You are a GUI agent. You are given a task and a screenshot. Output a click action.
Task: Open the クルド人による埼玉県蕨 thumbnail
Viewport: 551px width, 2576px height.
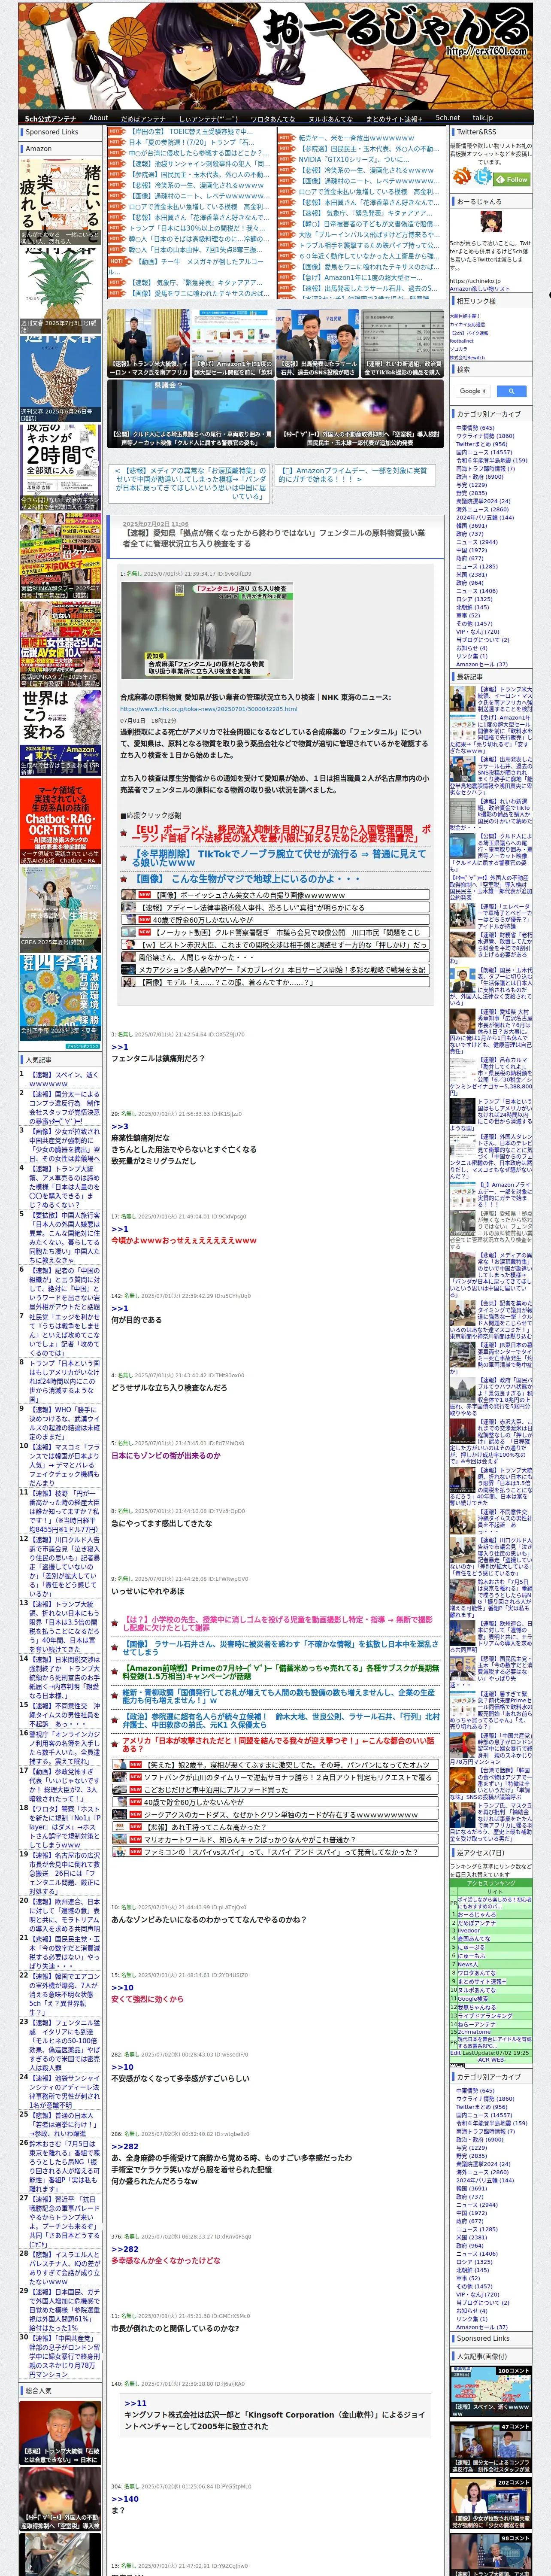pos(190,414)
